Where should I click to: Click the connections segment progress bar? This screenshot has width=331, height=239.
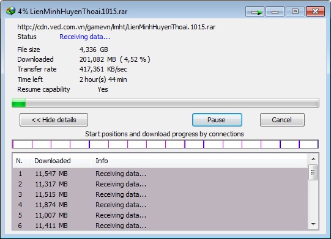pyautogui.click(x=165, y=144)
